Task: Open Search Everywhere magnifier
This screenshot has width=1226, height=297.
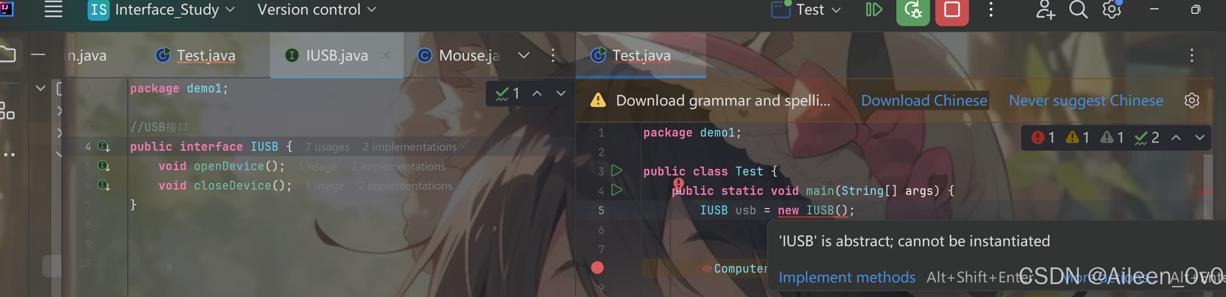Action: 1079,10
